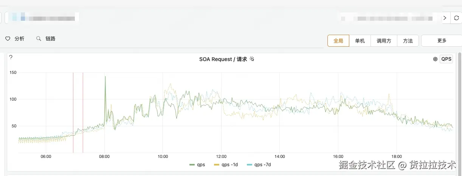
Task: Click the question mark help icon
Action: click(x=11, y=57)
